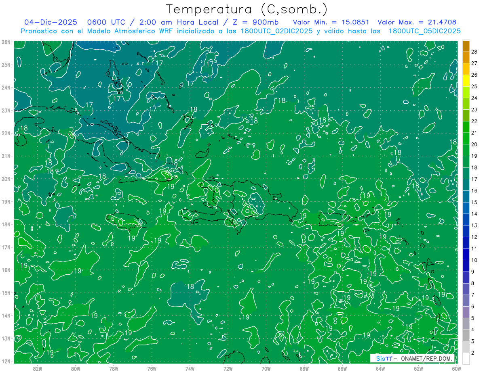Click the 2 label on the color scale
Screen dimensions: 485x374
[472, 353]
